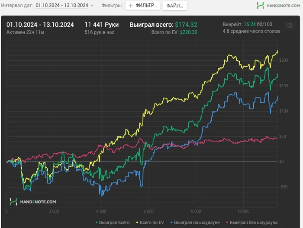Click $150 y-axis label
This screenshot has width=303, height=228.
284,85
